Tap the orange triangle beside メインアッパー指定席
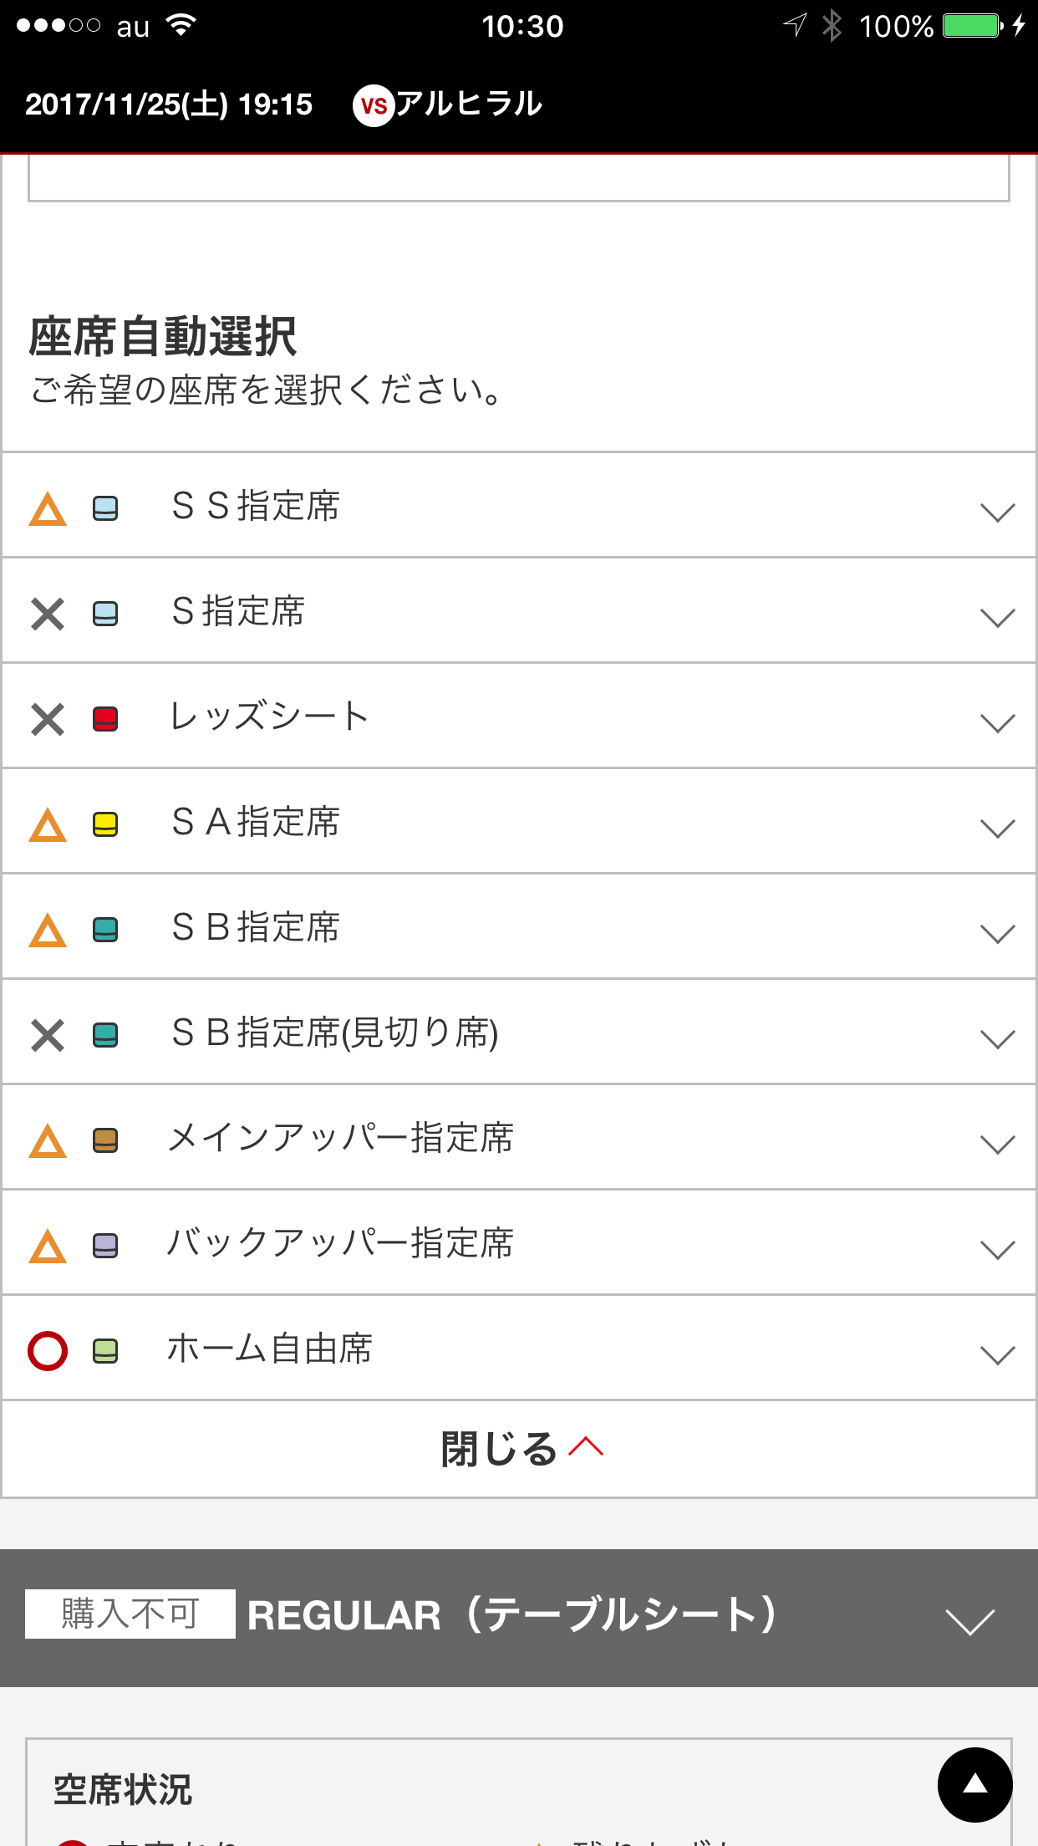 (x=48, y=1140)
